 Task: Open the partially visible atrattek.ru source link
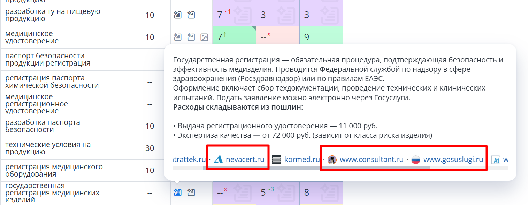tap(190, 160)
